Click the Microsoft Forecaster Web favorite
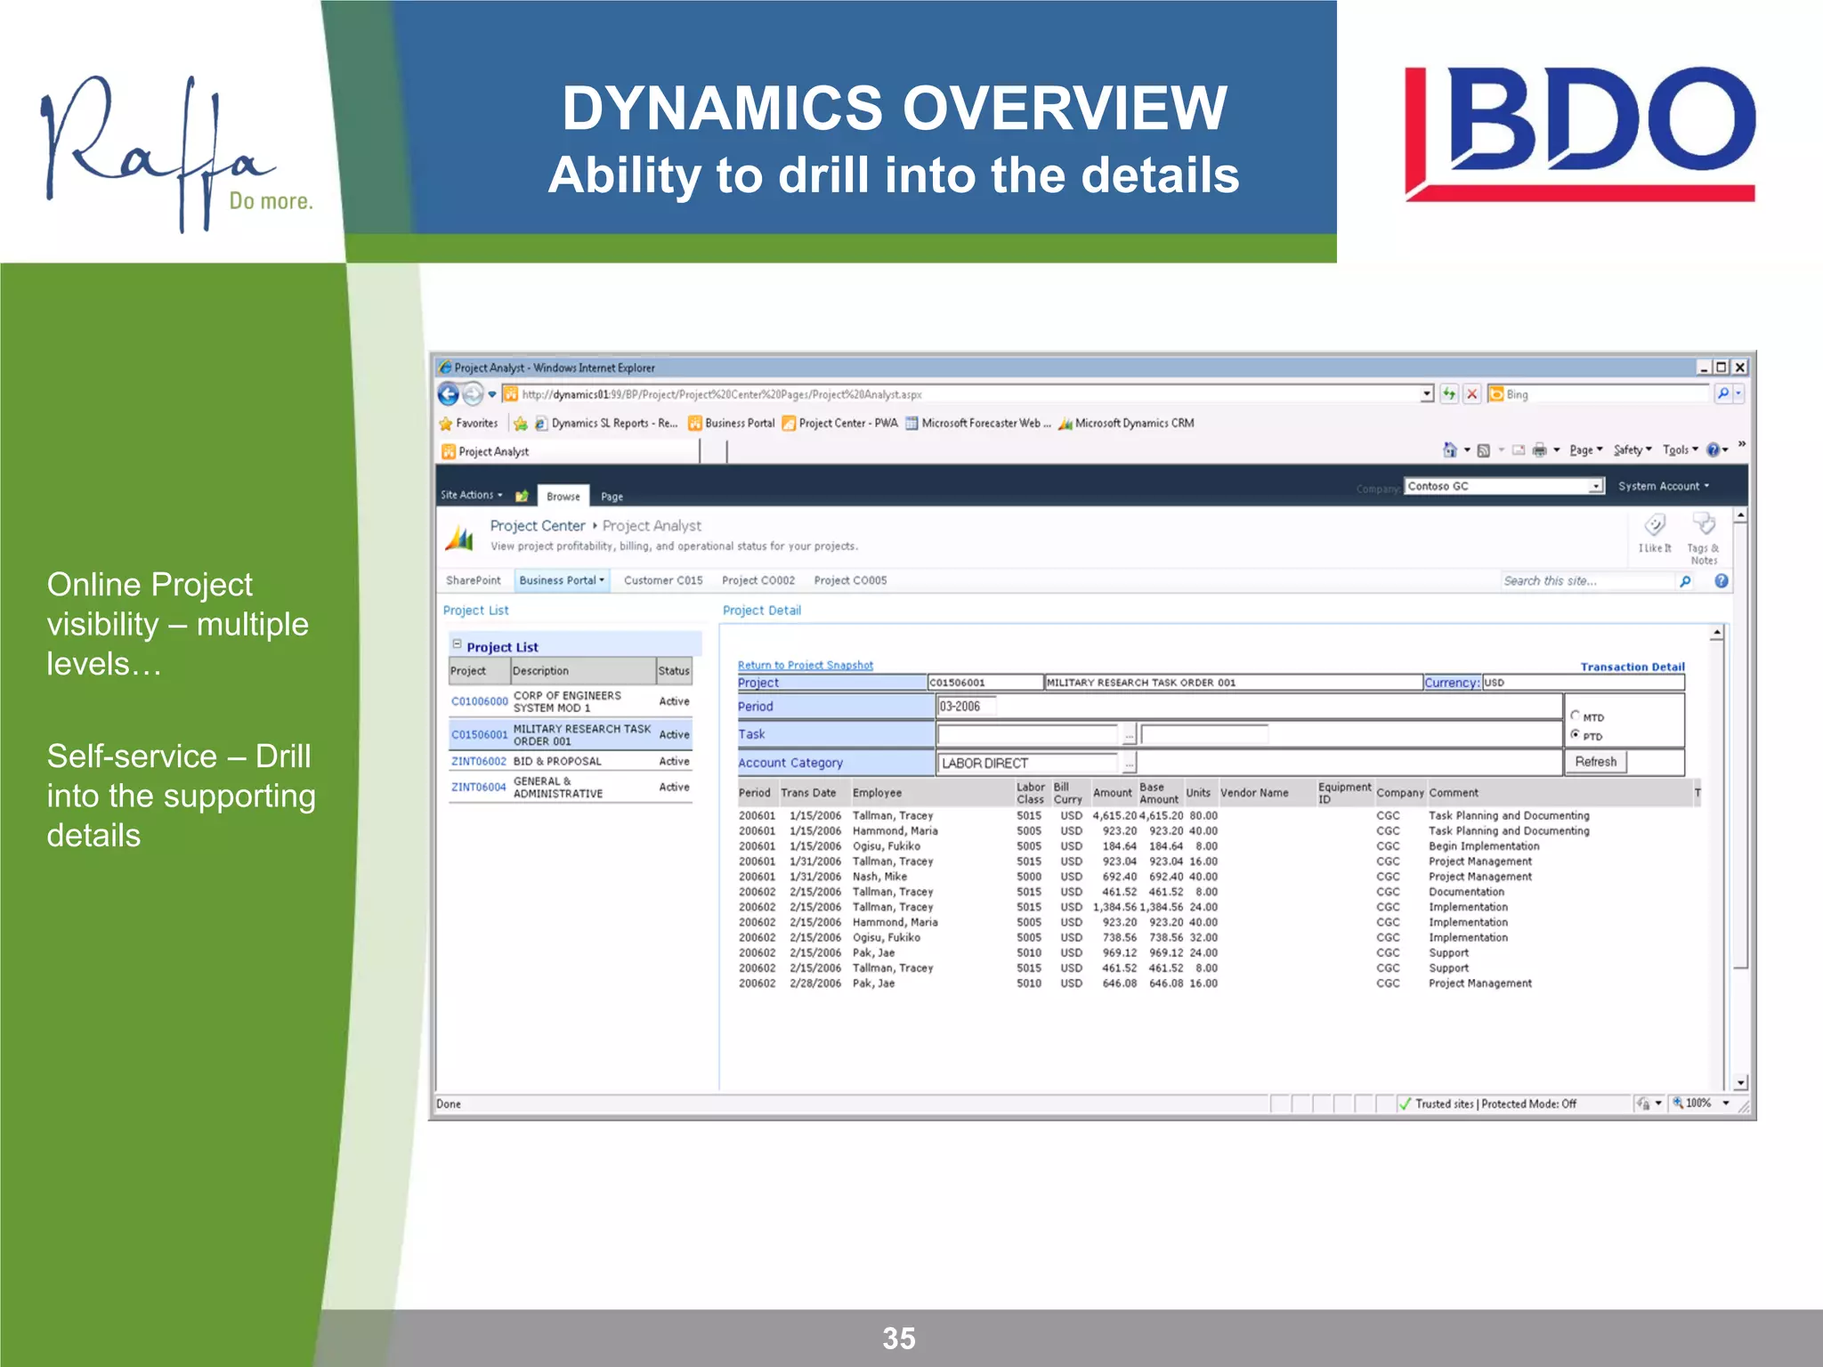Image resolution: width=1823 pixels, height=1367 pixels. [978, 424]
